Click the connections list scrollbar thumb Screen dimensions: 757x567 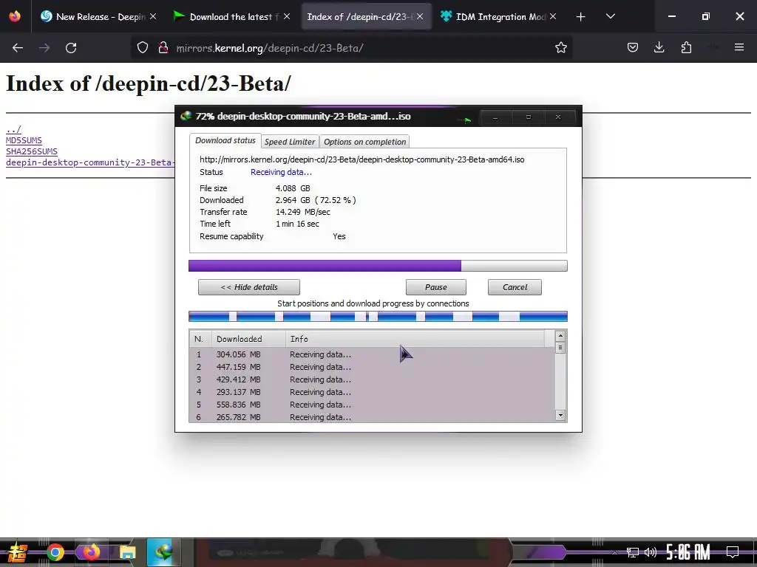pos(560,347)
